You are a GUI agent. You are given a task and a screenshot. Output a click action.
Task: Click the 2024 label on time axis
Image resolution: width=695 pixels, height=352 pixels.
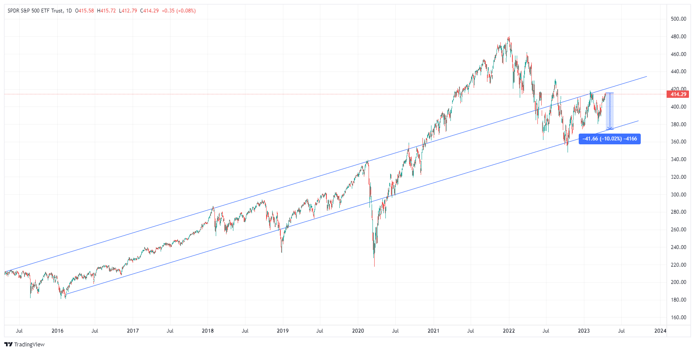tap(660, 331)
